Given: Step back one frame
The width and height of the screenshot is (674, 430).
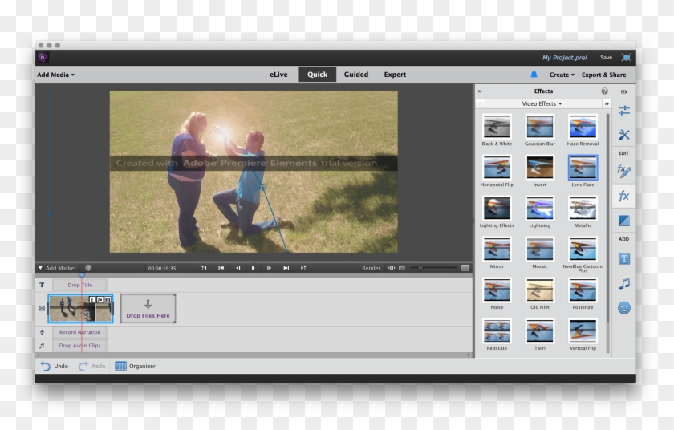Looking at the screenshot, I should 238,268.
